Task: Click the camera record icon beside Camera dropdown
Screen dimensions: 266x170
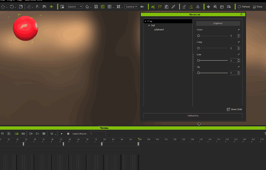Action: click(142, 7)
